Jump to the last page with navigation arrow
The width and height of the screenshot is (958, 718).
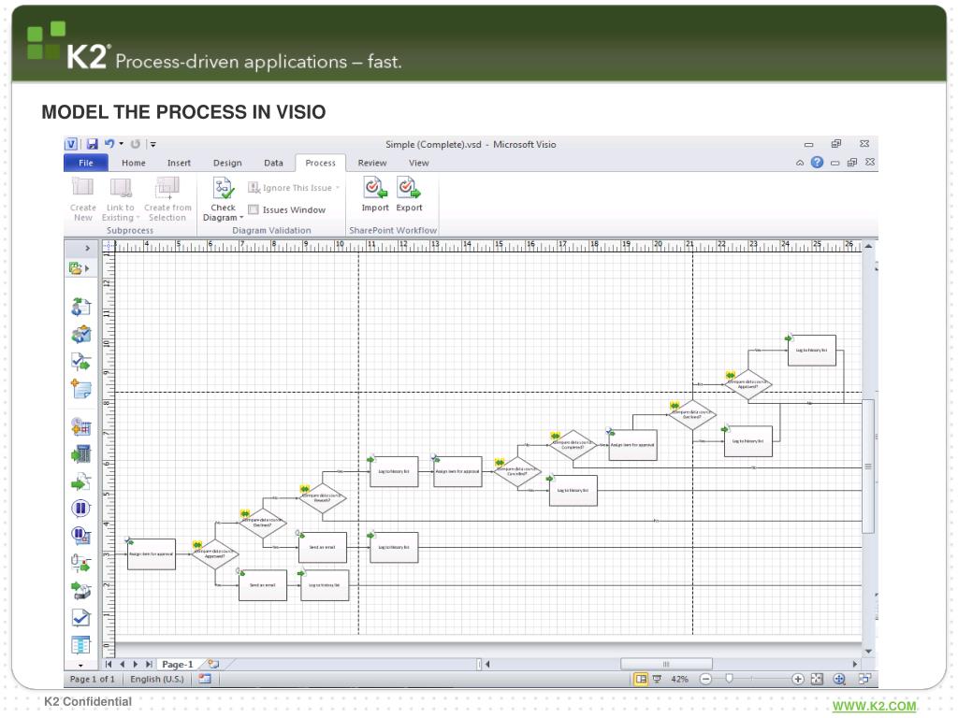click(x=149, y=665)
